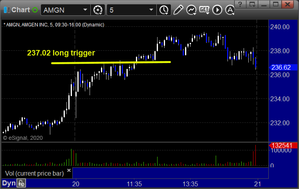299x189 pixels.
Task: Open the AMGN symbol dropdown arrow
Action: tap(85, 10)
